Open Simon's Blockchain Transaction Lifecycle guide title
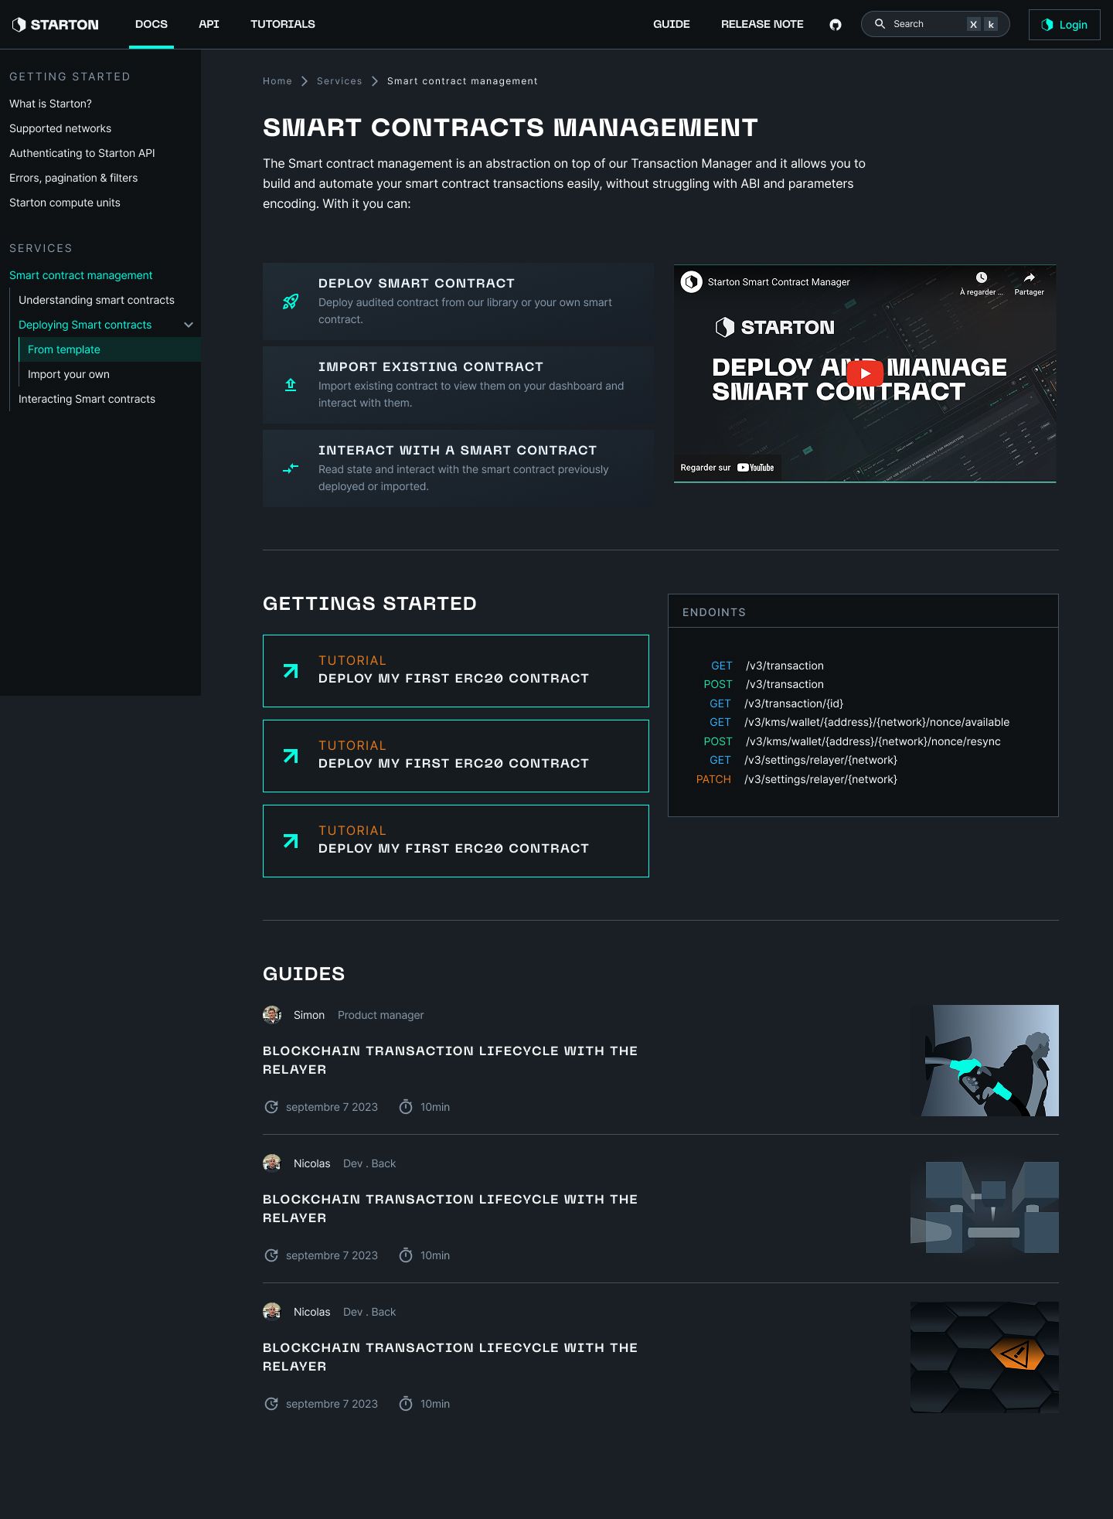Viewport: 1113px width, 1519px height. point(451,1061)
